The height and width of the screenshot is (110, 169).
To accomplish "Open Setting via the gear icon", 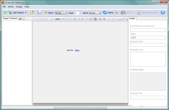I will tap(105, 13).
